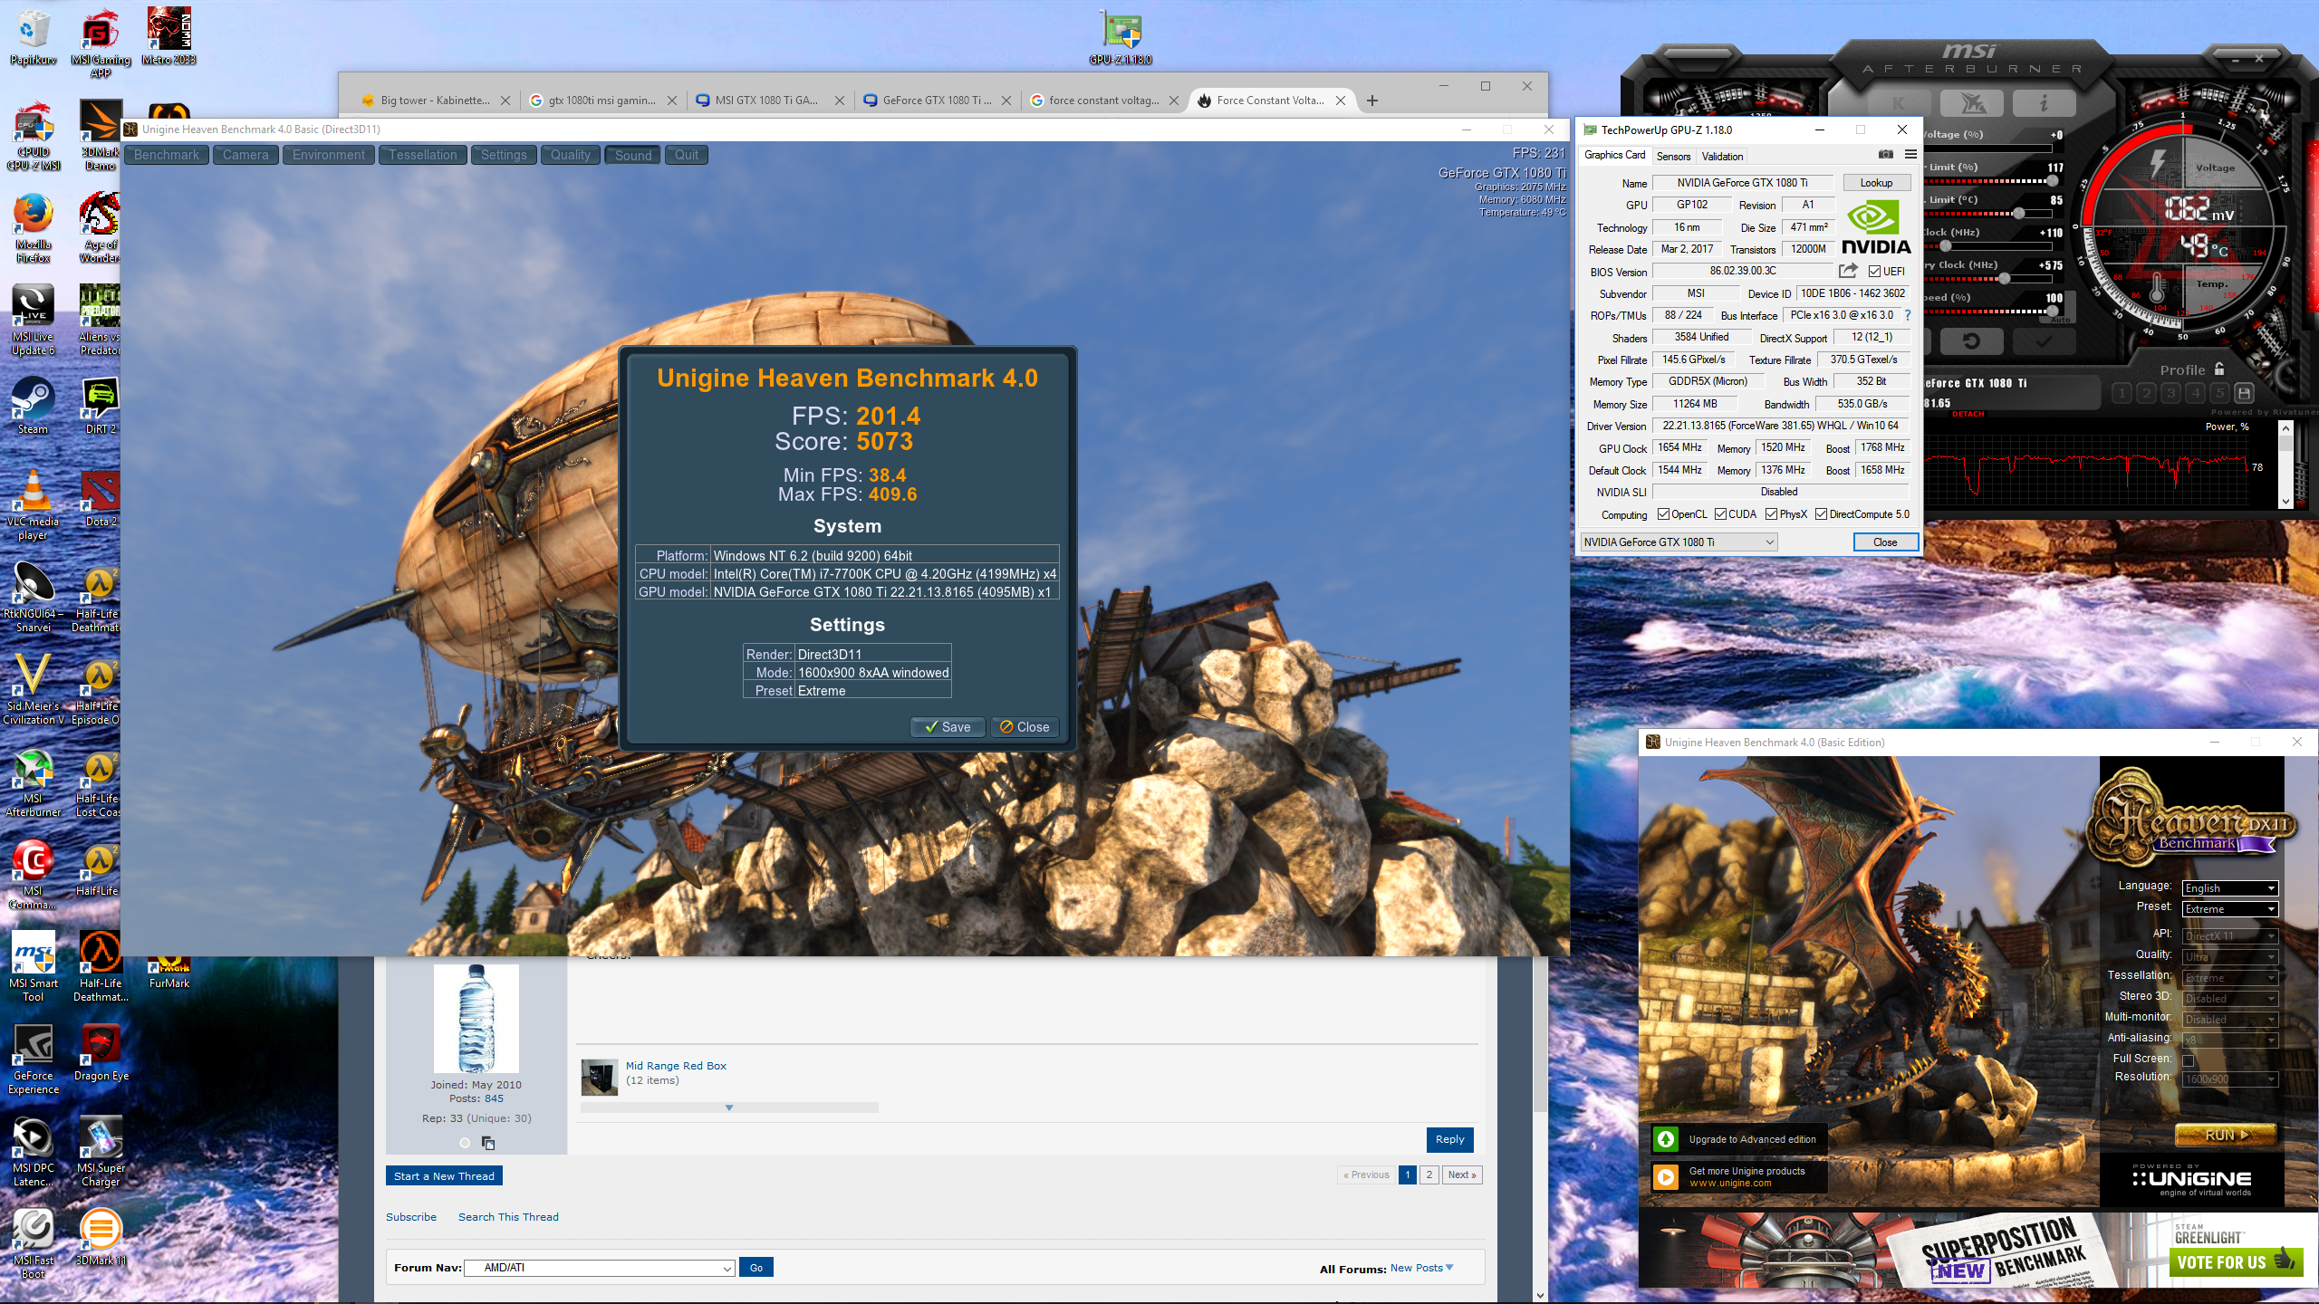Toggle the OpenCL checkbox in GPU-Z
The height and width of the screenshot is (1304, 2319).
tap(1663, 514)
